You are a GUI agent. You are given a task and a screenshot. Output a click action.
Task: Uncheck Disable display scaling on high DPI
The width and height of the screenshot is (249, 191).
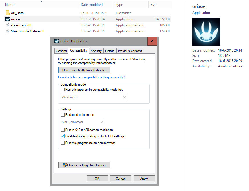[x=62, y=136]
